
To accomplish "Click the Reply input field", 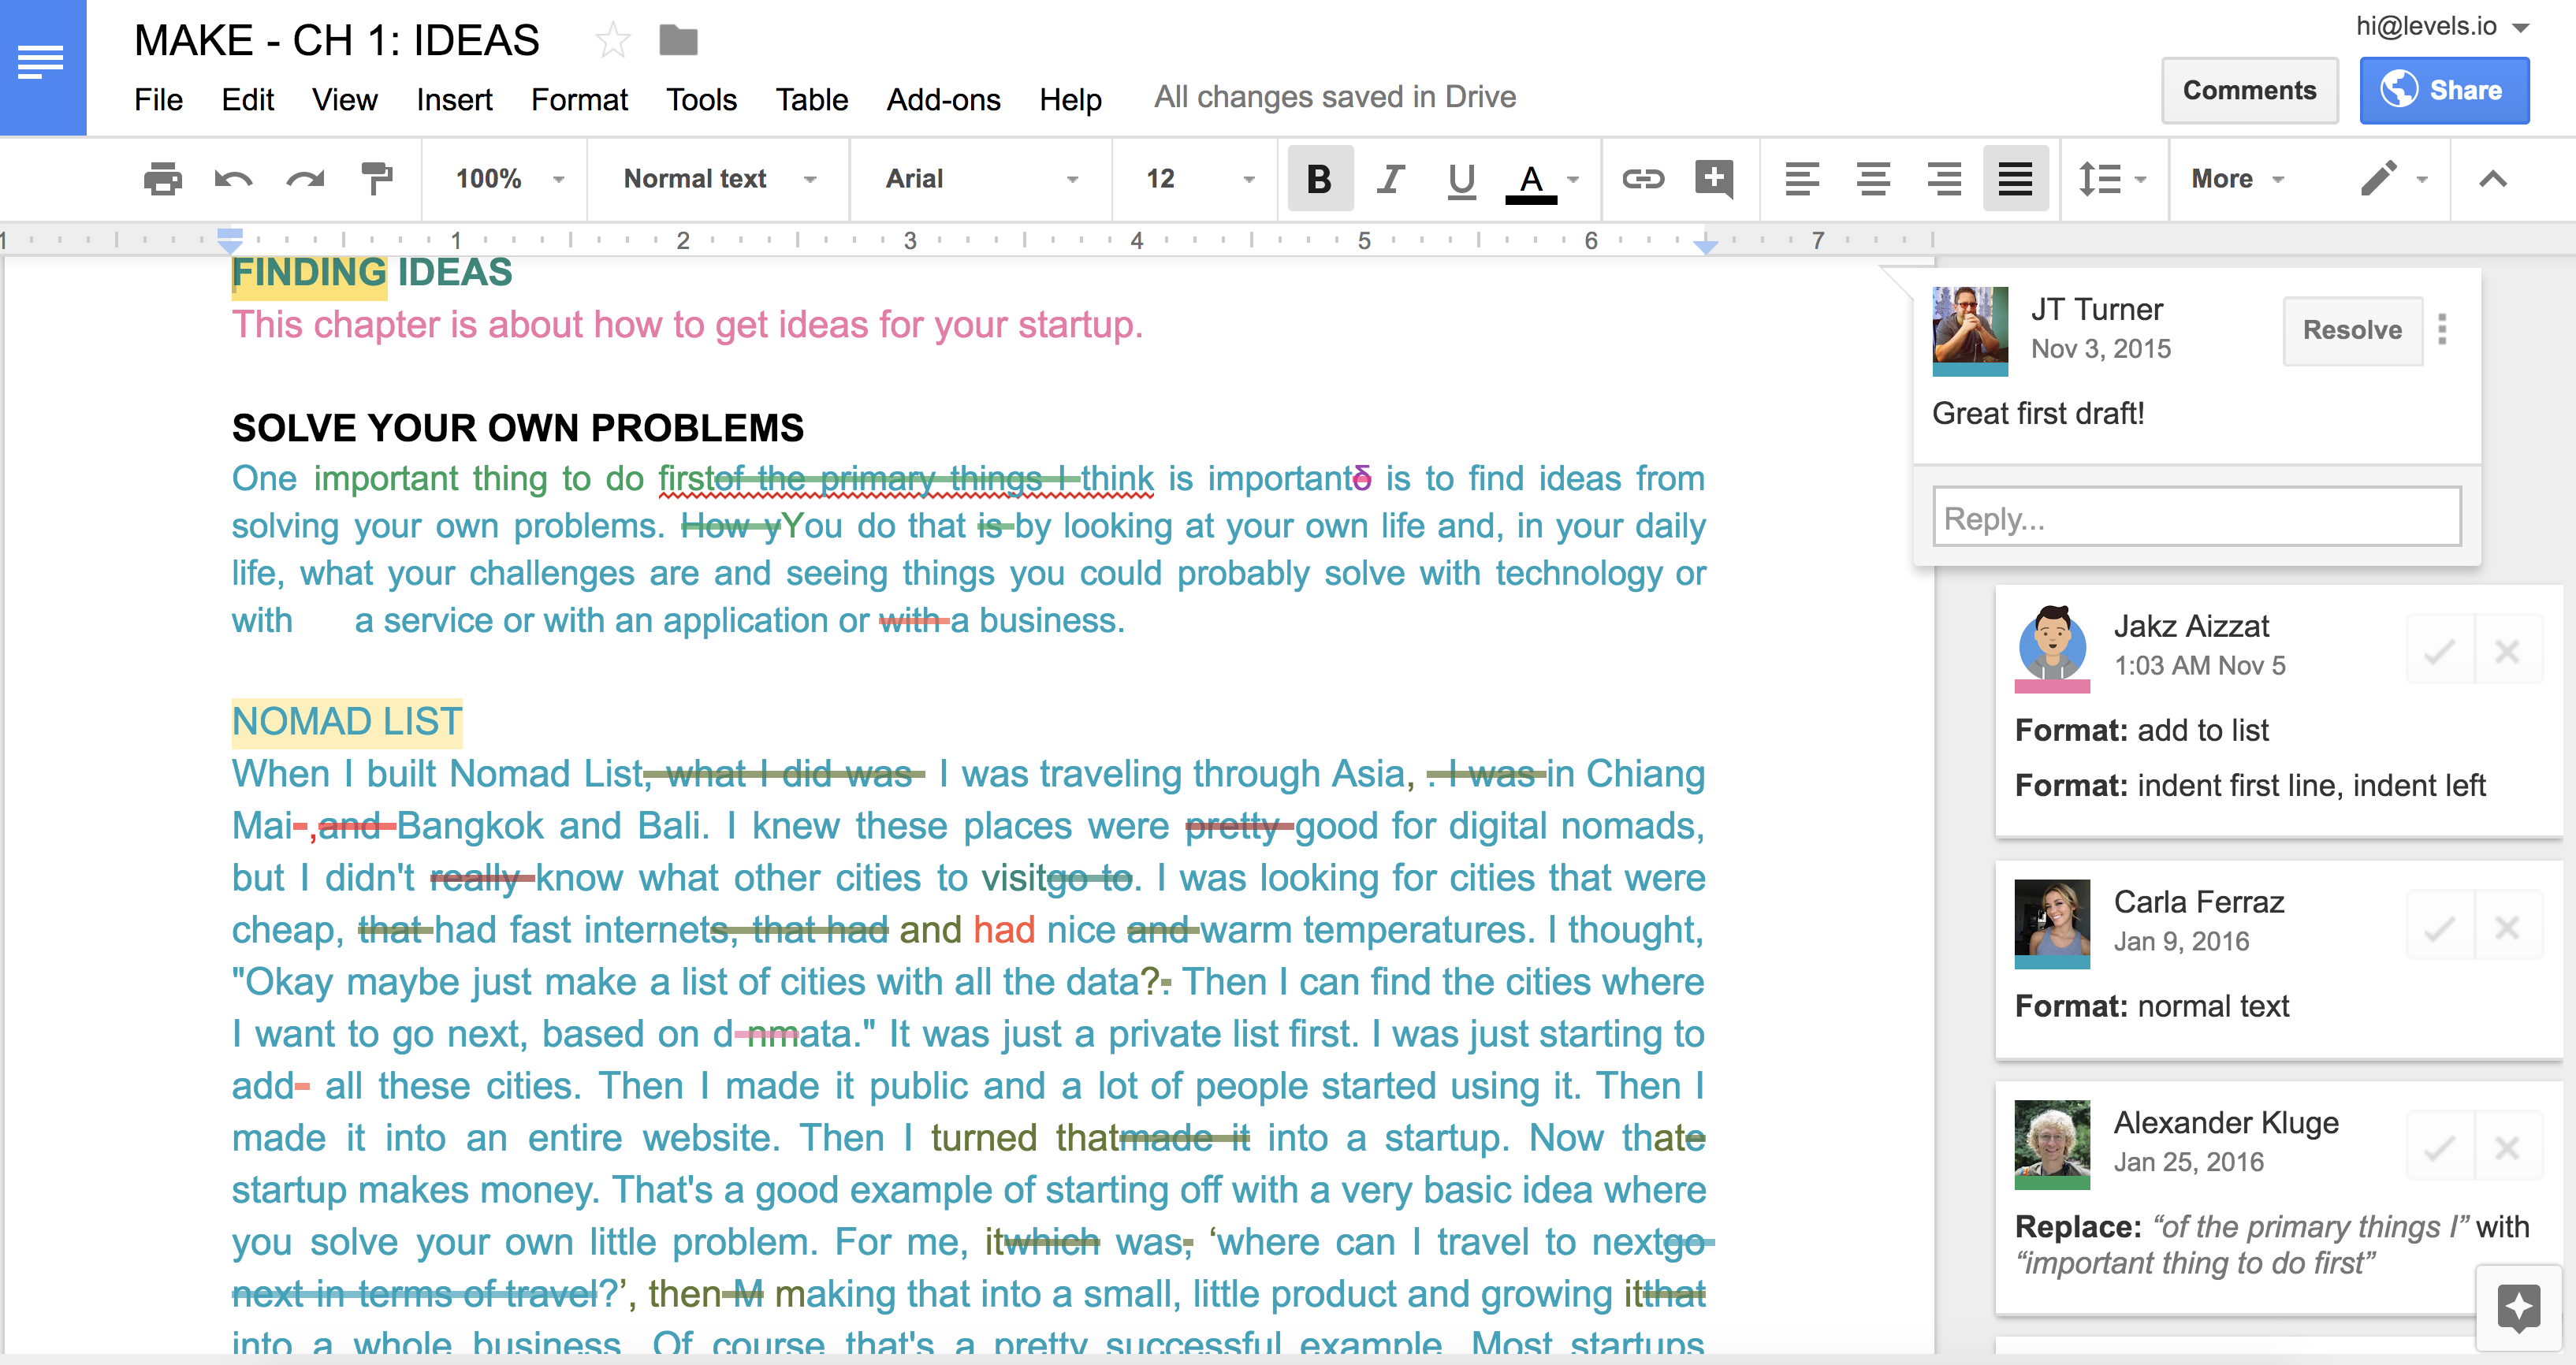I will [x=2196, y=517].
